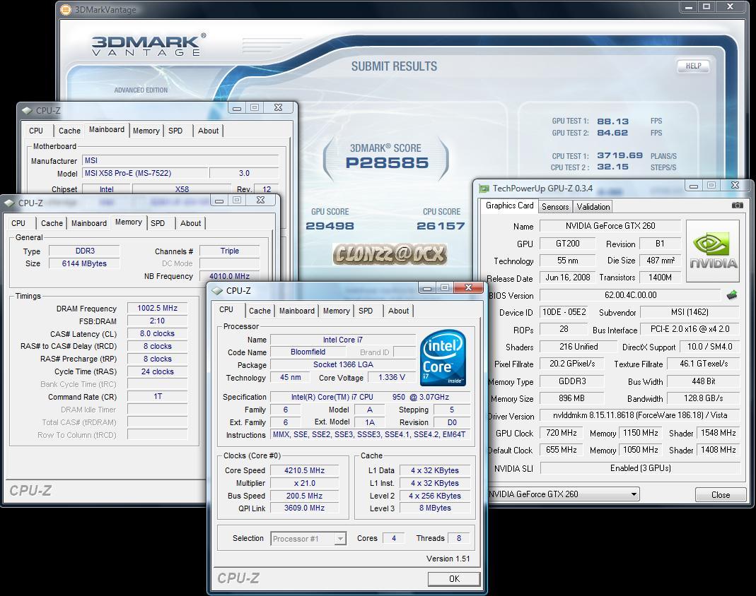This screenshot has height=596, width=756.
Task: Click the GPU Clock value 720 MHz
Action: [x=562, y=433]
